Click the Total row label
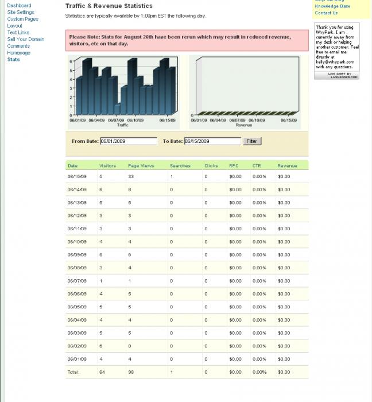The width and height of the screenshot is (372, 402). [x=73, y=372]
